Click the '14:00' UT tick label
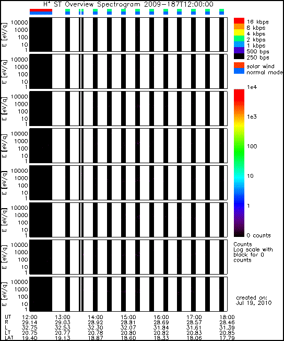Screen dimensions: 284x341 click(96, 317)
